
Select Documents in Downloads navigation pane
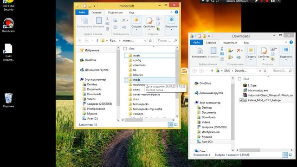click(x=208, y=112)
